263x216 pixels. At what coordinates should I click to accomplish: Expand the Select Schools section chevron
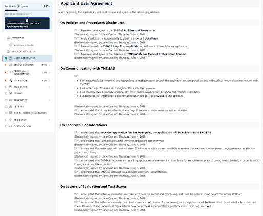49,65
